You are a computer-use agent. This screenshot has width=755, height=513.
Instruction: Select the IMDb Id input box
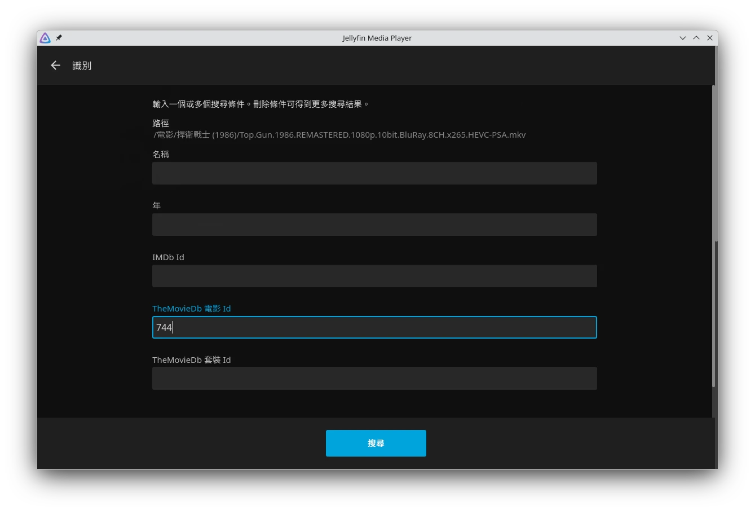374,276
